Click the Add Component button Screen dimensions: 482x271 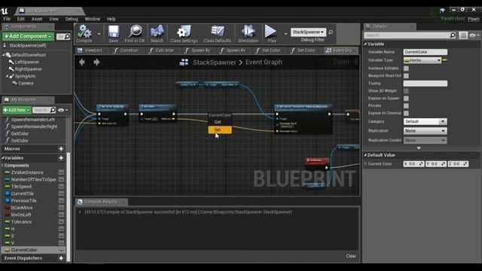point(28,37)
